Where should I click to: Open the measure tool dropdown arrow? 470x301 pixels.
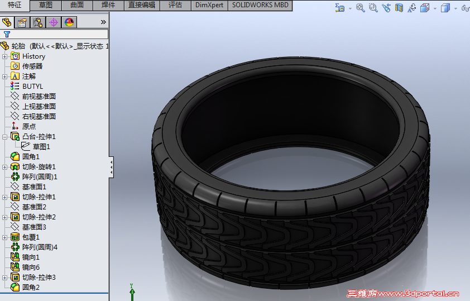[350, 9]
